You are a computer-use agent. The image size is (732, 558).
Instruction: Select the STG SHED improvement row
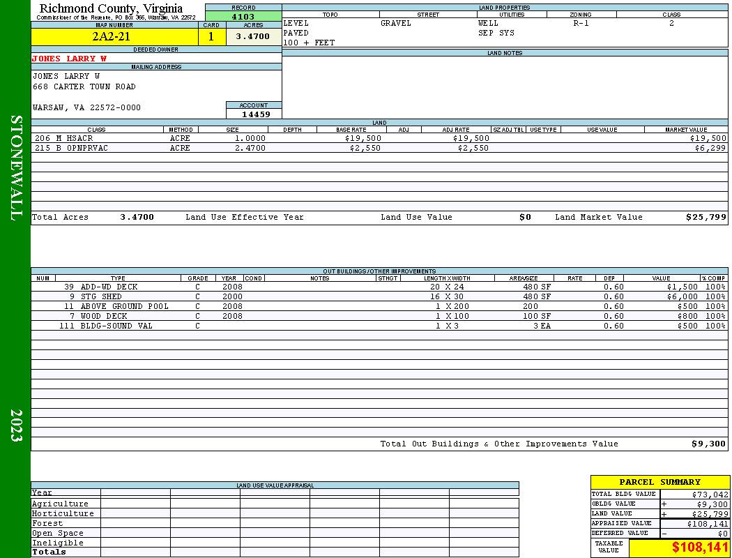(379, 296)
